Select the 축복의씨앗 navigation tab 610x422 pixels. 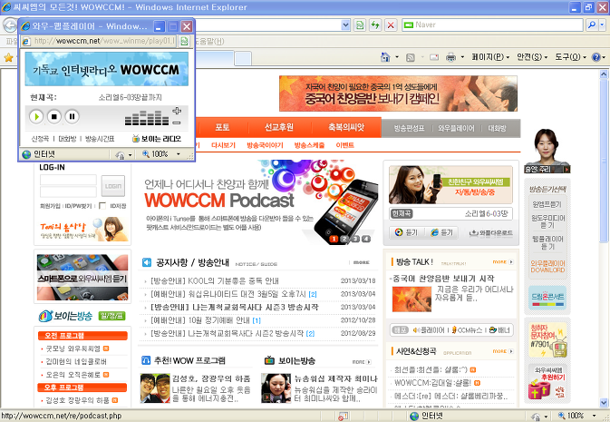pos(346,127)
